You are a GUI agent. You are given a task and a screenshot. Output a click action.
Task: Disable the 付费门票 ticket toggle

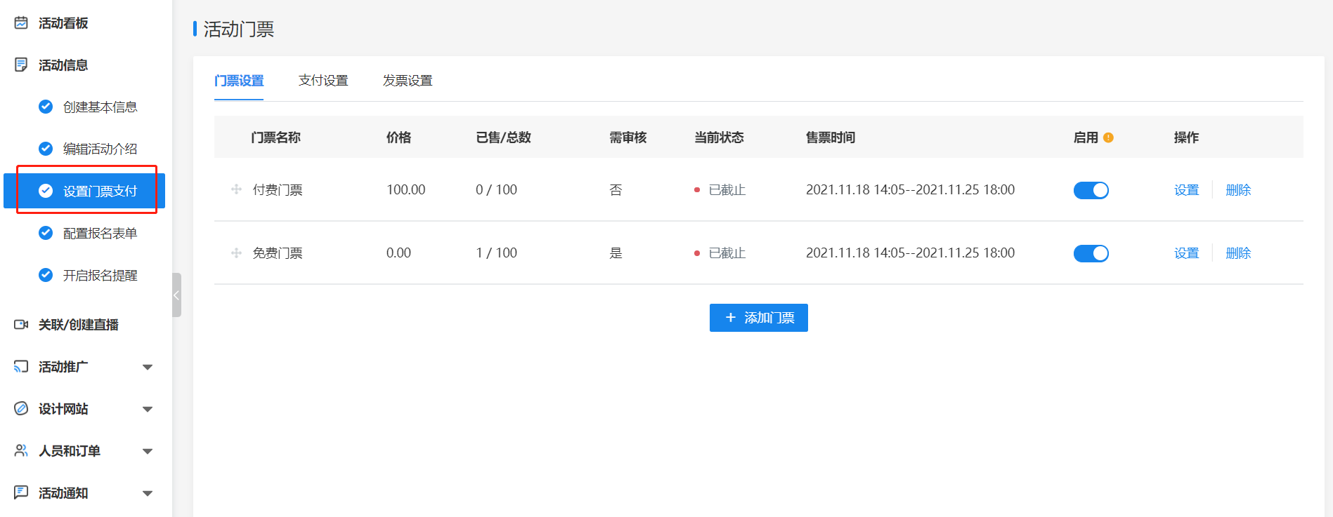point(1091,190)
